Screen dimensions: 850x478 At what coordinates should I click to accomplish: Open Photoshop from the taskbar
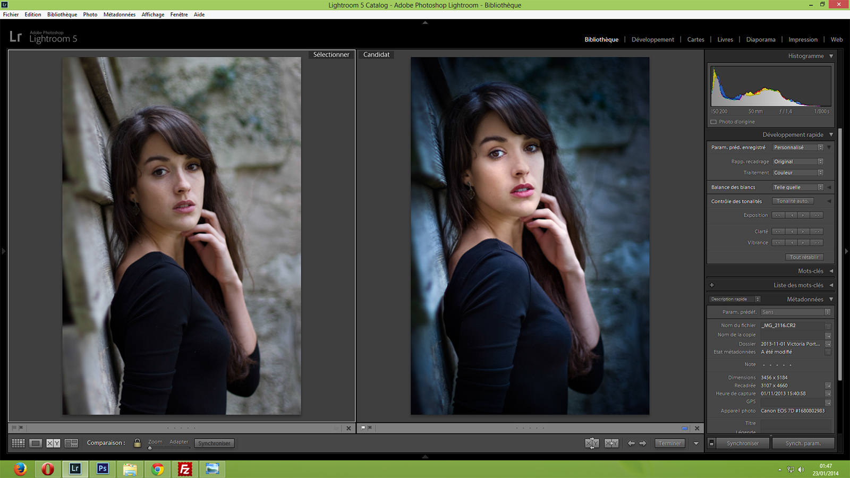(x=103, y=469)
